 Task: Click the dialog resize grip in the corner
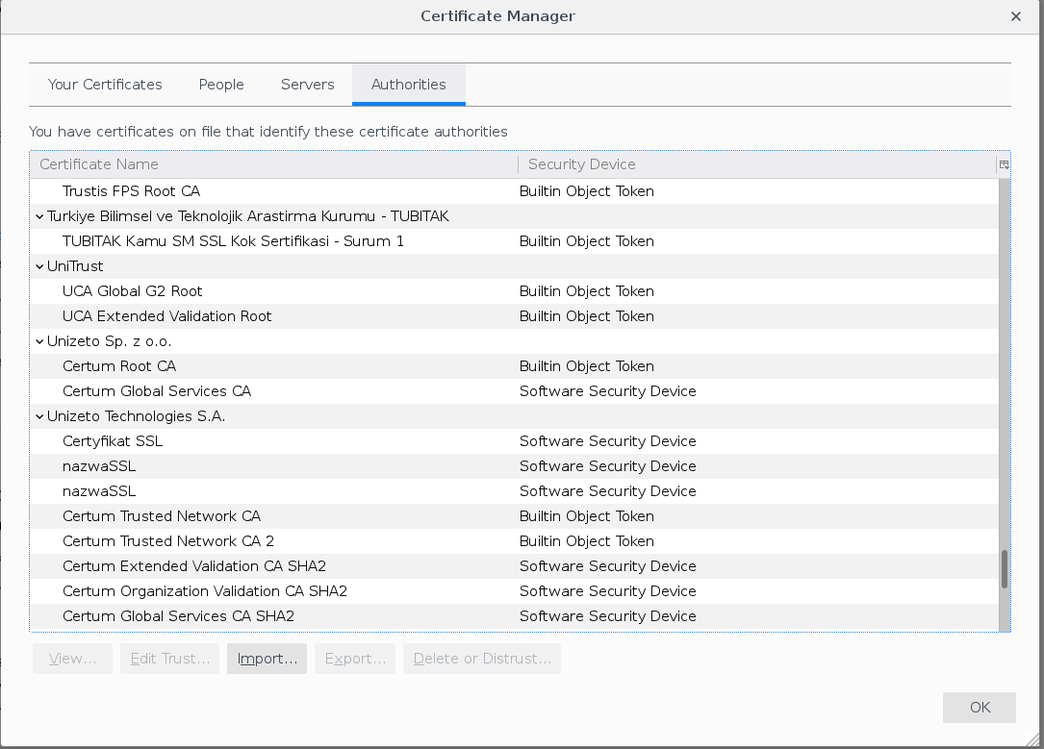1033,739
